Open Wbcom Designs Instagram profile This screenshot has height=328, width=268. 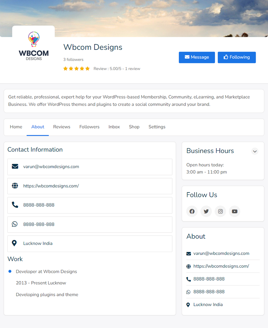click(220, 211)
